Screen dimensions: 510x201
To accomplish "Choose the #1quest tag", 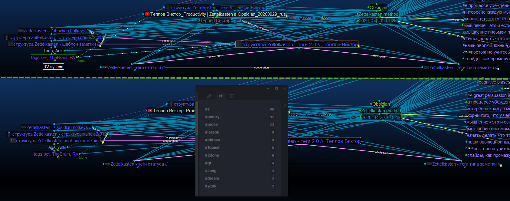I will click(212, 148).
